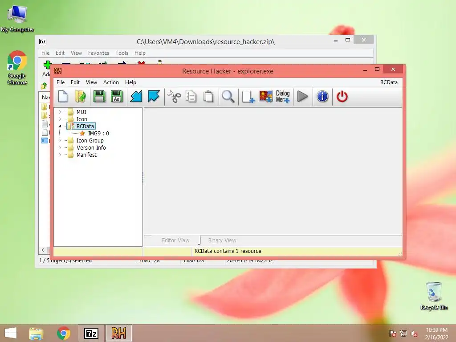Click the red Delete X in 7-Zip toolbar
Viewport: 456px width, 342px height.
(x=141, y=62)
